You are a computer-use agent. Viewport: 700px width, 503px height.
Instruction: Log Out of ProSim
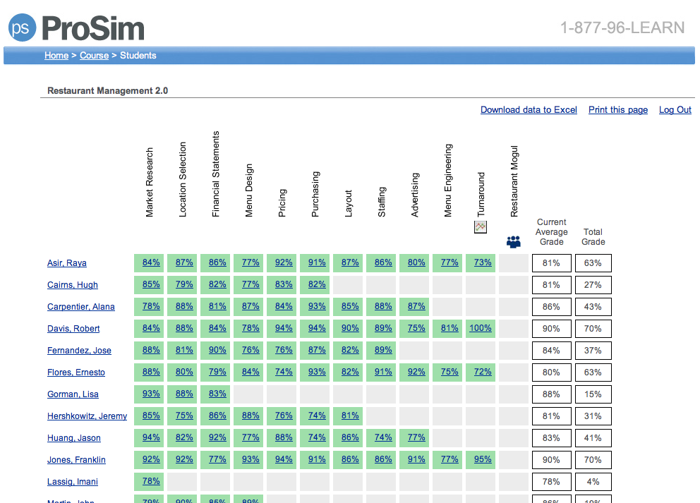pyautogui.click(x=675, y=110)
